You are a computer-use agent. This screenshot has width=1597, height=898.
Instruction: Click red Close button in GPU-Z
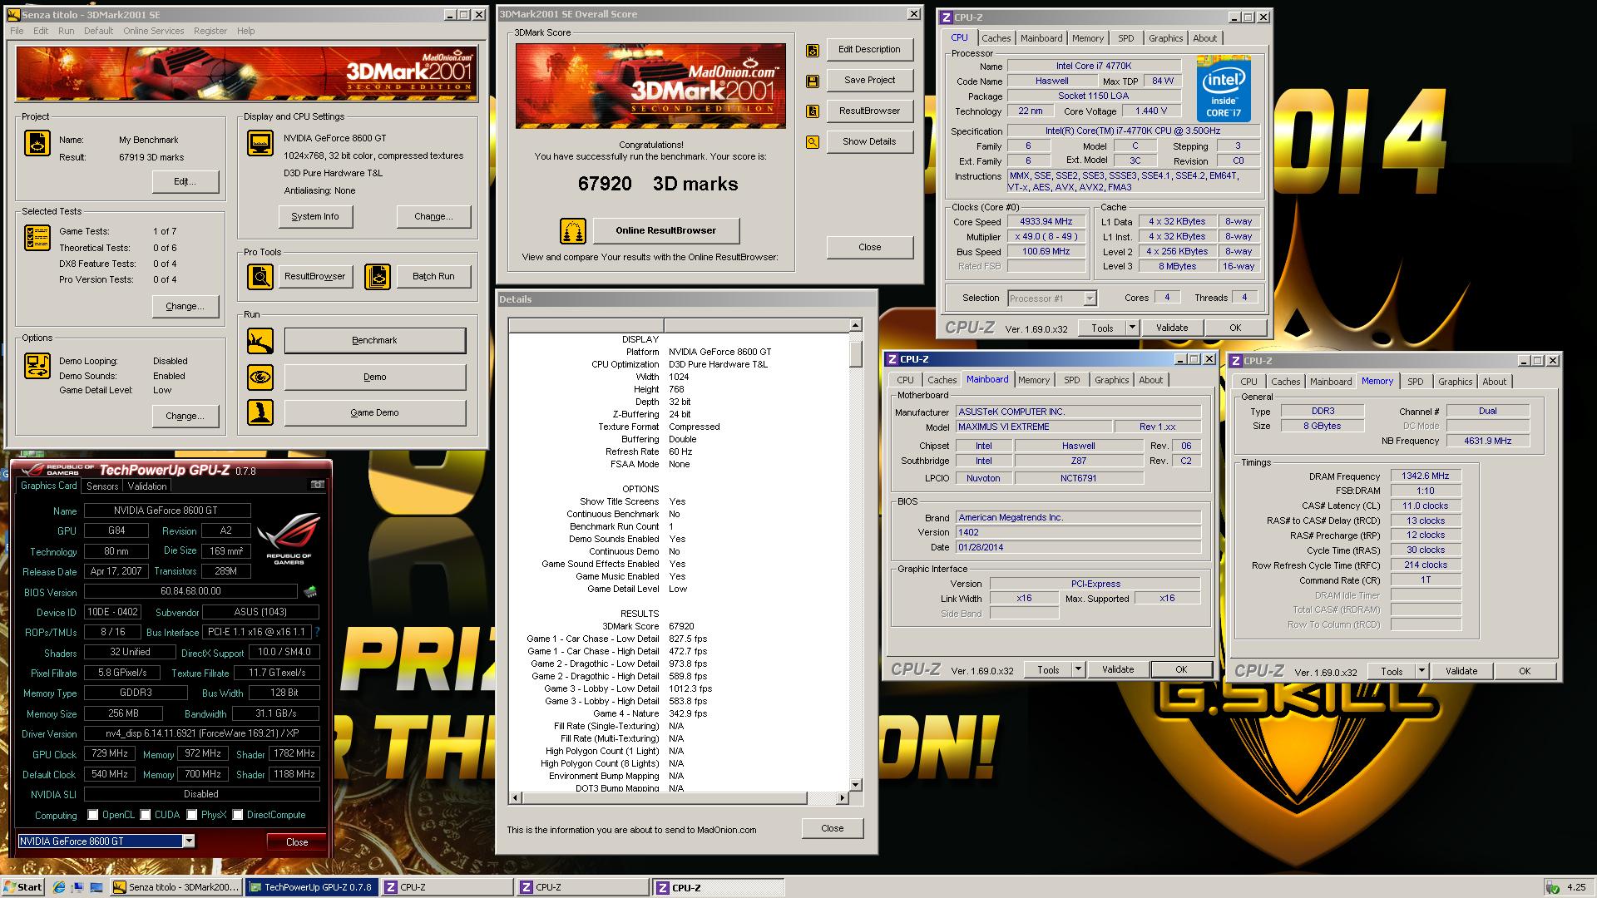(x=297, y=842)
